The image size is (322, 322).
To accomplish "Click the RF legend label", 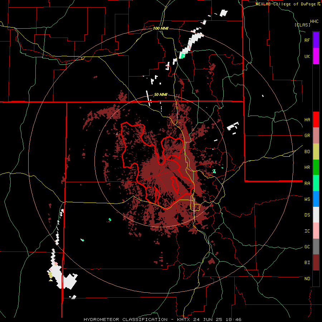I will coord(307,40).
